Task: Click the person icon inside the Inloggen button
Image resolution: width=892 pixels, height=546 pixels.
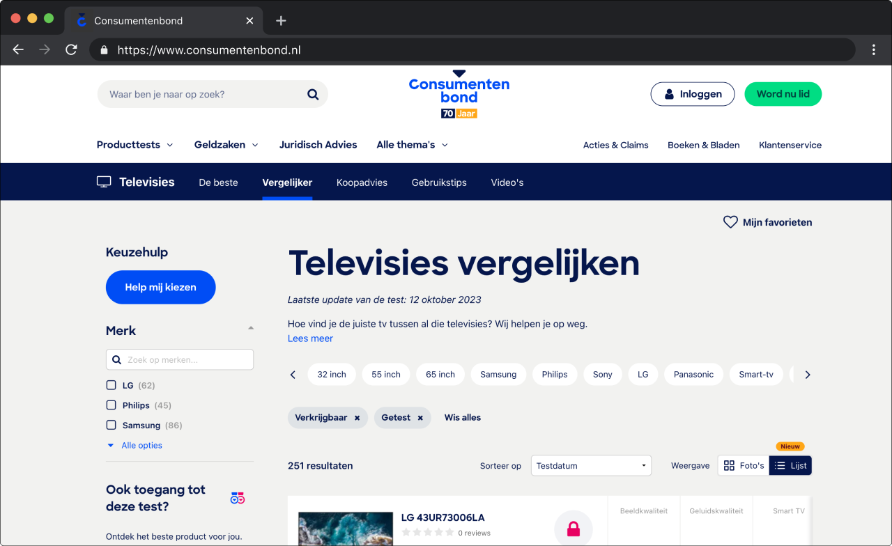Action: tap(669, 93)
